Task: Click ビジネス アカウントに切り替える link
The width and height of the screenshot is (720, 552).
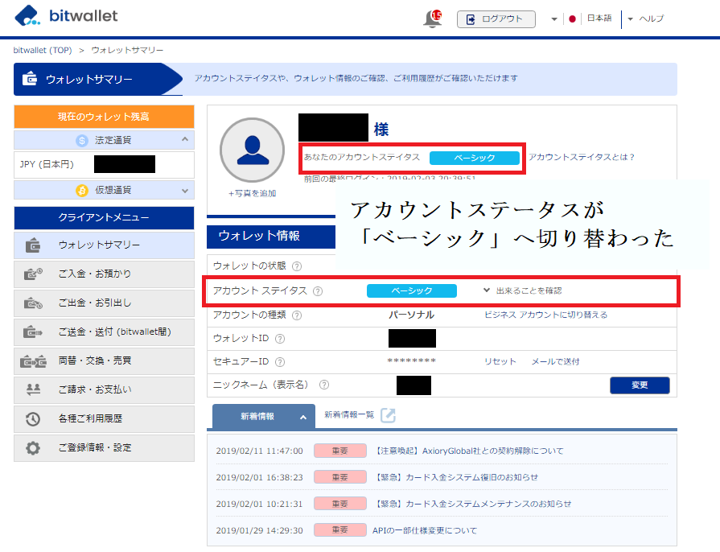Action: [546, 315]
